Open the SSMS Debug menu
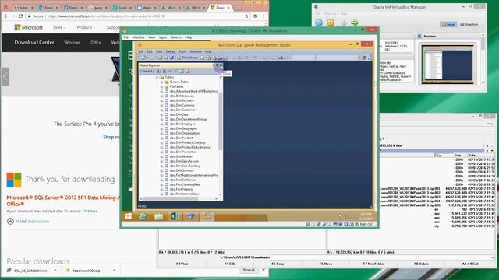Viewport: 499px width, 280px height. point(171,51)
